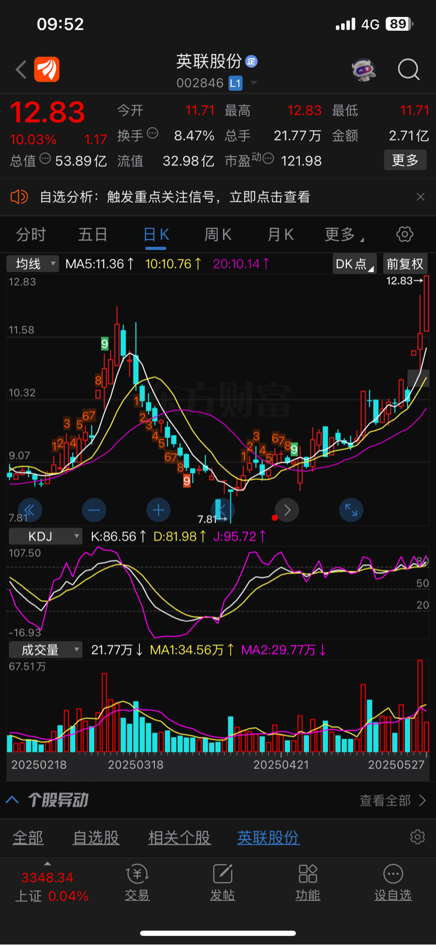436x945 pixels.
Task: Tap the speaker alert icon
Action: click(19, 197)
